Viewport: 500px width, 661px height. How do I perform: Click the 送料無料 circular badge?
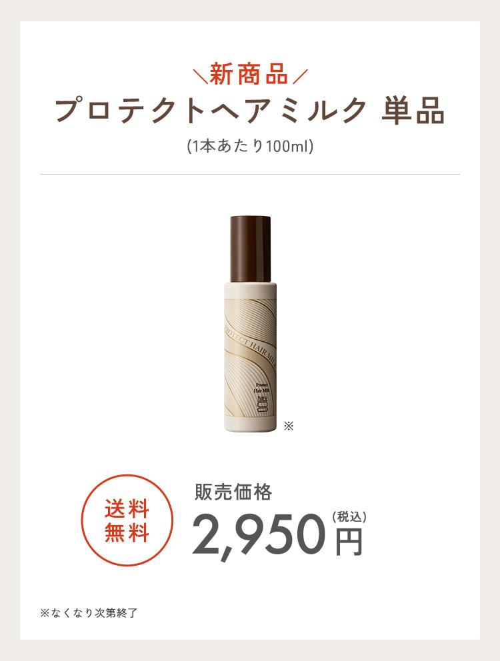pos(127,520)
